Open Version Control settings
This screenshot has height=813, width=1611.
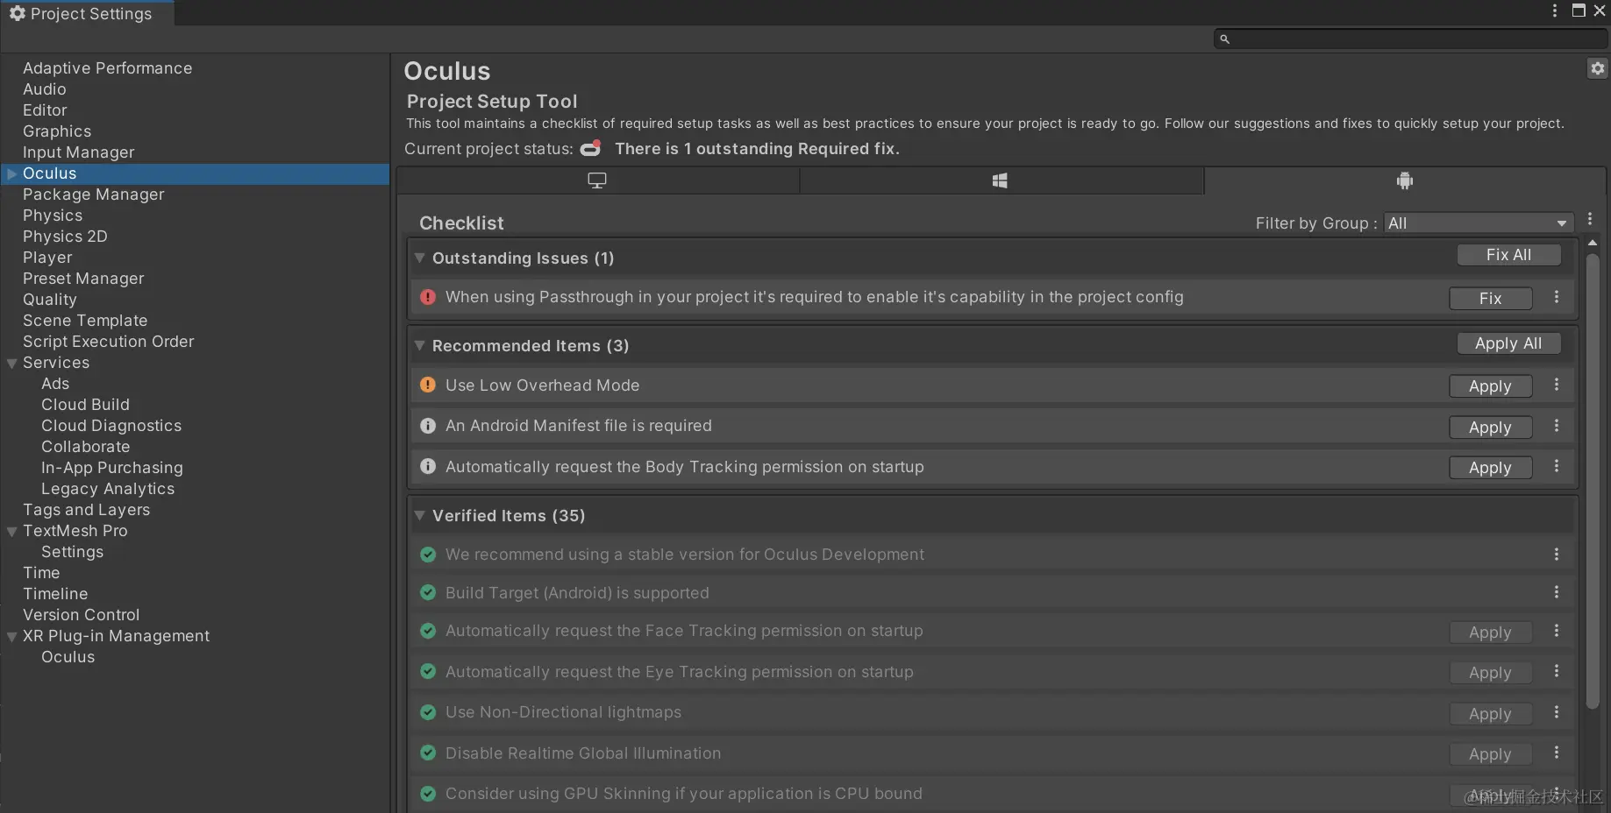(82, 615)
